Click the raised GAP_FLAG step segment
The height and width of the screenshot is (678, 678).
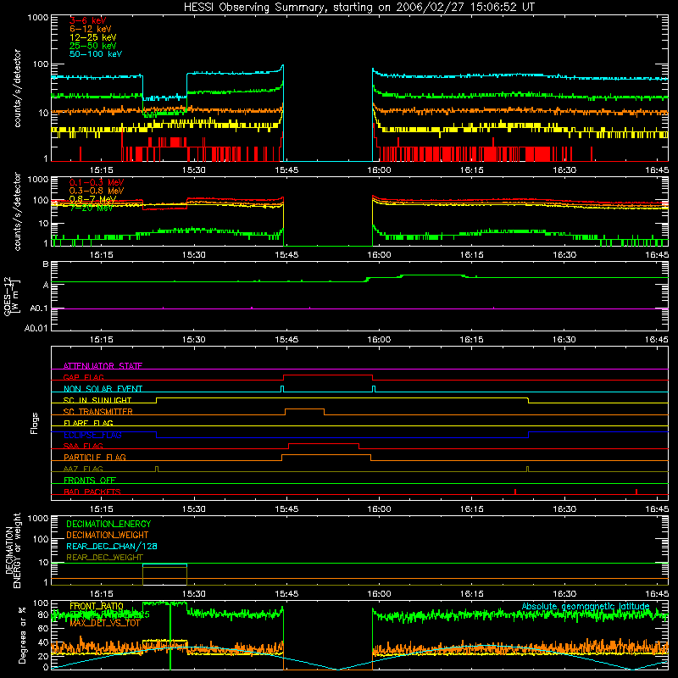(x=328, y=375)
